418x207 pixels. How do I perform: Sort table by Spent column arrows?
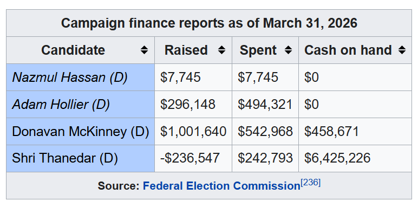(288, 50)
